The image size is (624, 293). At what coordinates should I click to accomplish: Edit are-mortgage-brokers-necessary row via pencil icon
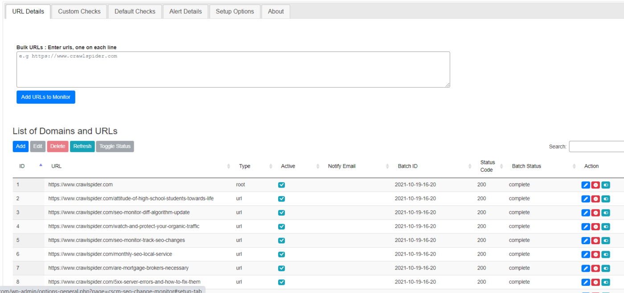pos(586,269)
